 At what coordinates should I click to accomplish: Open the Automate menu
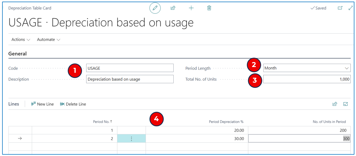tap(49, 40)
